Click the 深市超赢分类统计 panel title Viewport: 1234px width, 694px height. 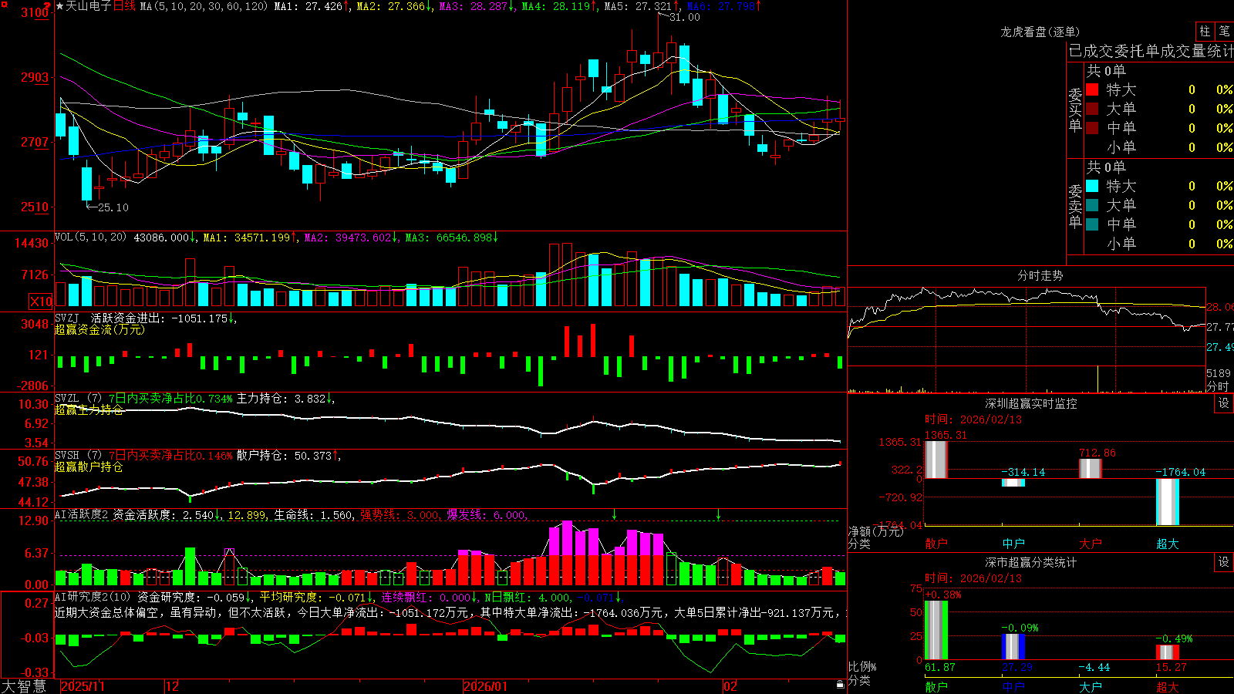[x=1031, y=562]
